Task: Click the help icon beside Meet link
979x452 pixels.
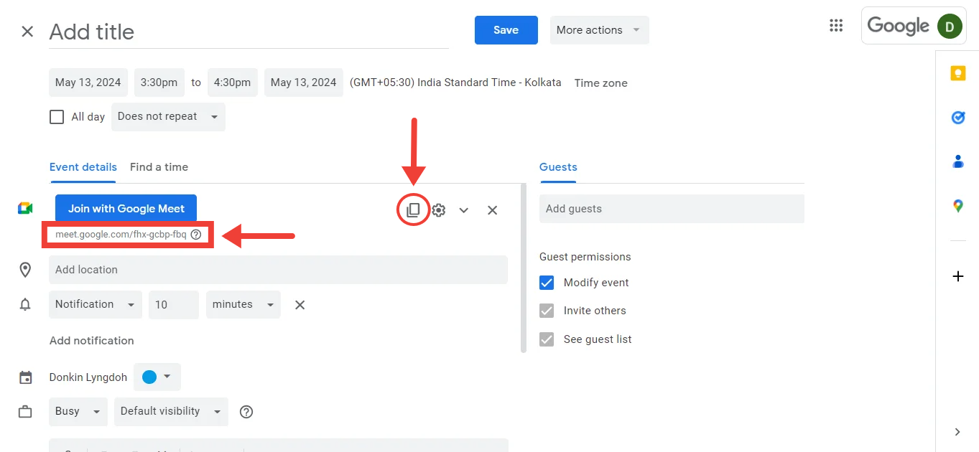Action: point(196,235)
